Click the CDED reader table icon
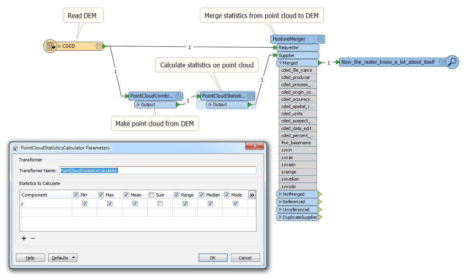 coord(50,46)
